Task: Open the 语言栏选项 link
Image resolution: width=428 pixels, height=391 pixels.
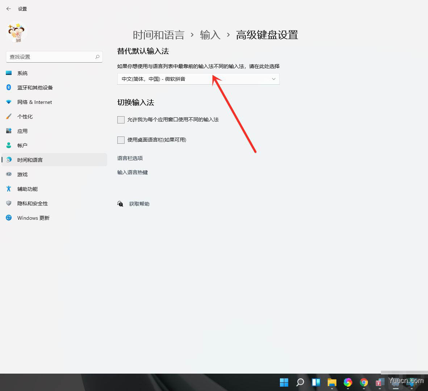Action: tap(130, 158)
